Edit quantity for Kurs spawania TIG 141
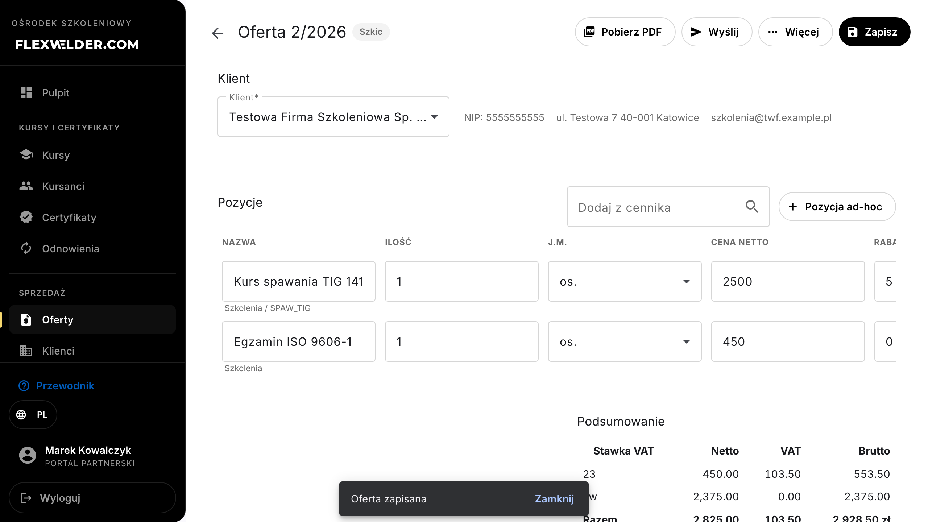The height and width of the screenshot is (522, 928). [462, 281]
